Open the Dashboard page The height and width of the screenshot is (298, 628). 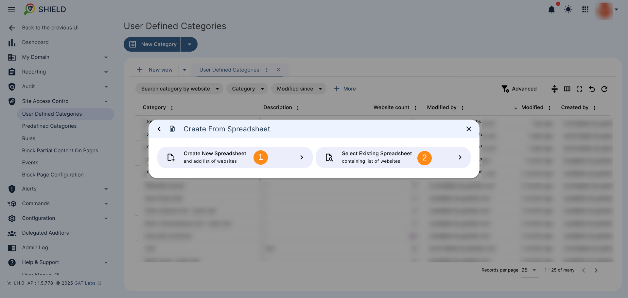click(x=35, y=42)
